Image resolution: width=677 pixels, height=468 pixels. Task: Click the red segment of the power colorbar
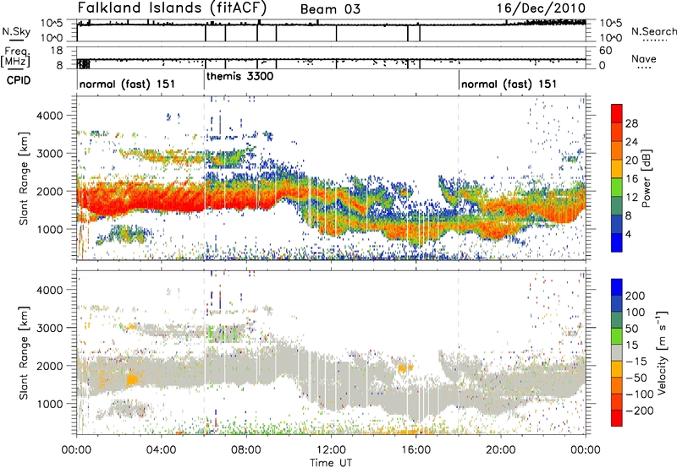(617, 113)
